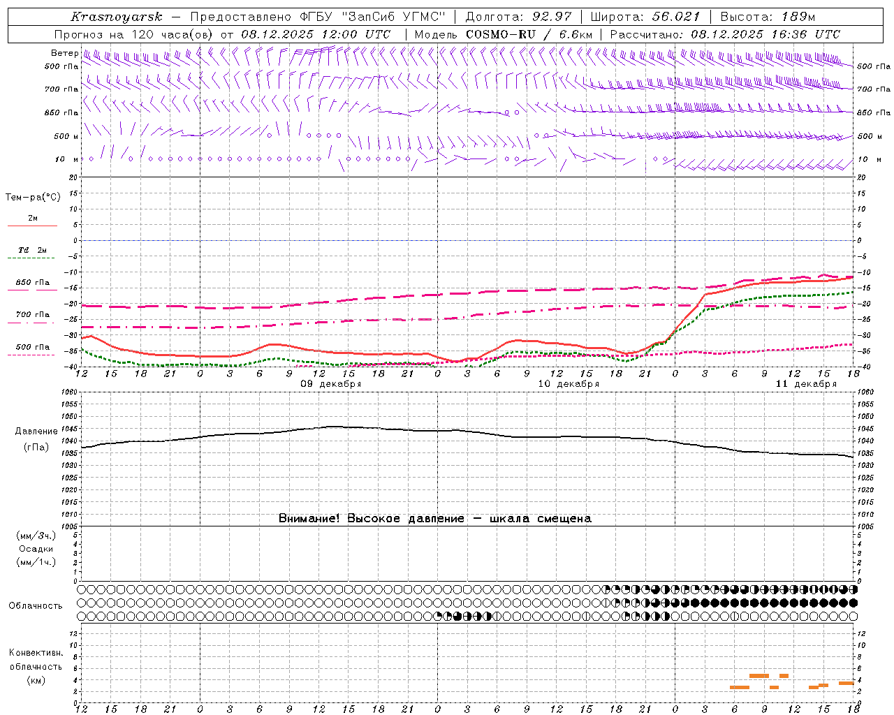This screenshot has height=715, width=894.
Task: Click the dashed '500 гПа' temperature legend line
Action: click(x=32, y=355)
